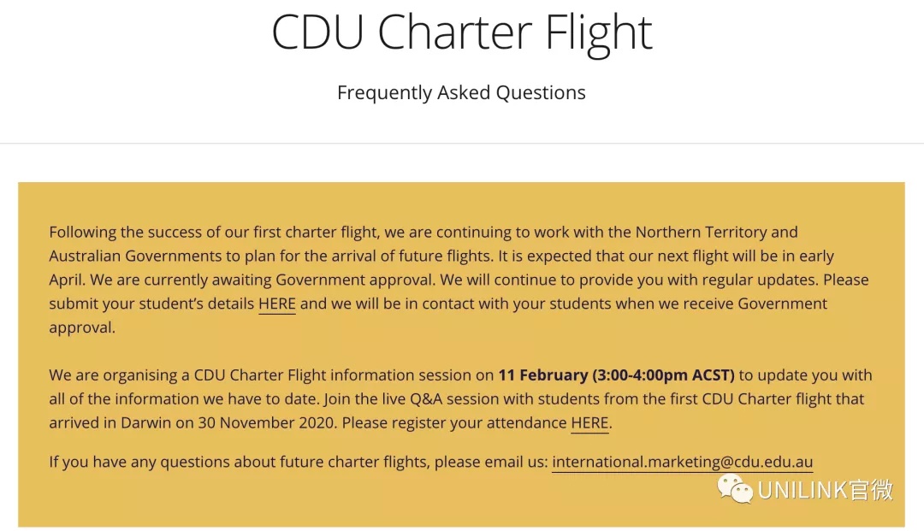Click the Q&A text in second paragraph
The image size is (924, 531).
pos(425,399)
